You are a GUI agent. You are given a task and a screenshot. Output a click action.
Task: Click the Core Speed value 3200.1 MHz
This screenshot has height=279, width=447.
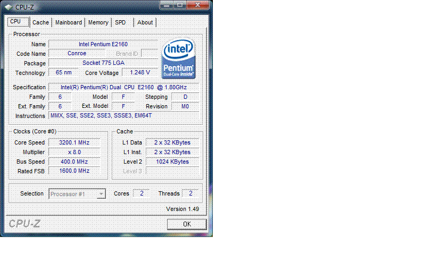tap(74, 142)
